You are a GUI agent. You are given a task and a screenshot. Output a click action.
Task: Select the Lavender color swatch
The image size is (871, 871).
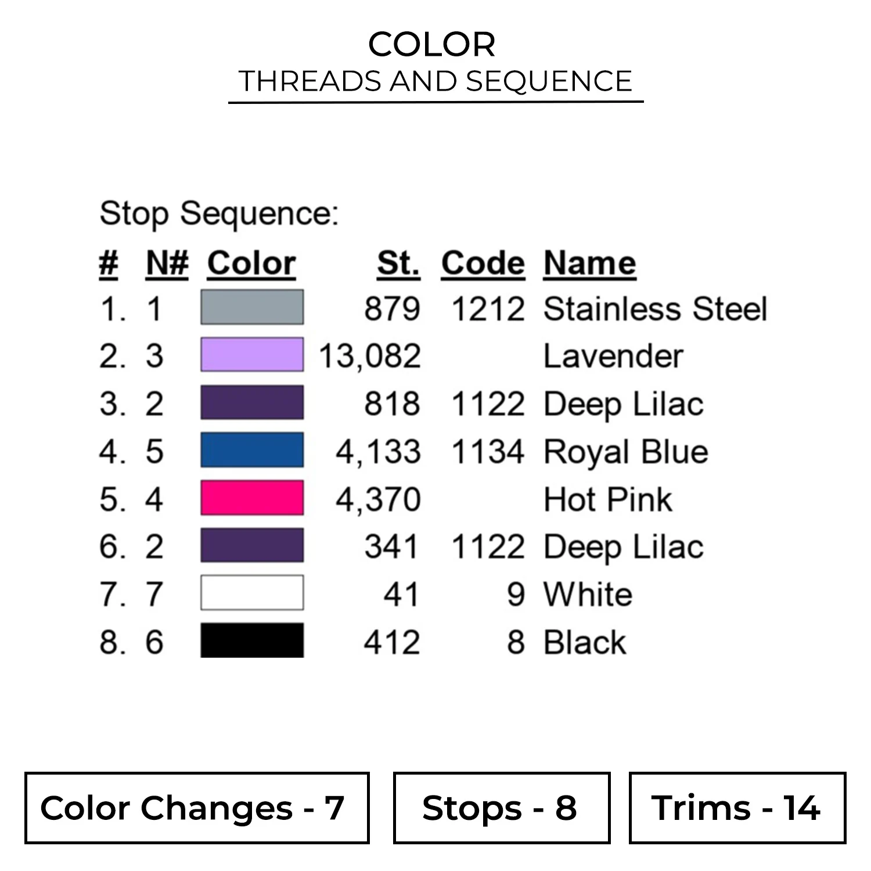(x=252, y=355)
